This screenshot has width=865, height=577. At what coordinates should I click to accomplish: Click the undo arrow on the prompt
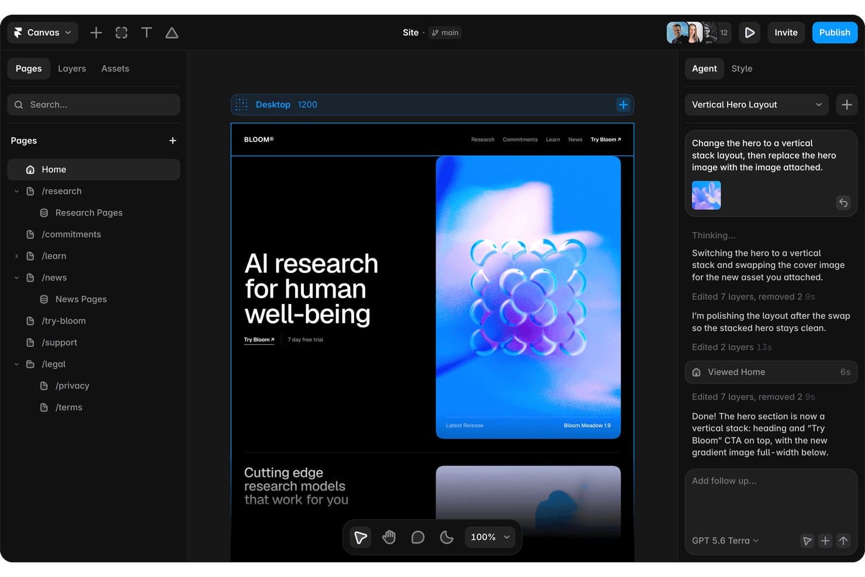click(x=843, y=203)
